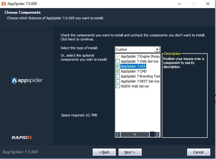Continue with the Next button
This screenshot has height=159, width=216.
pos(130,152)
